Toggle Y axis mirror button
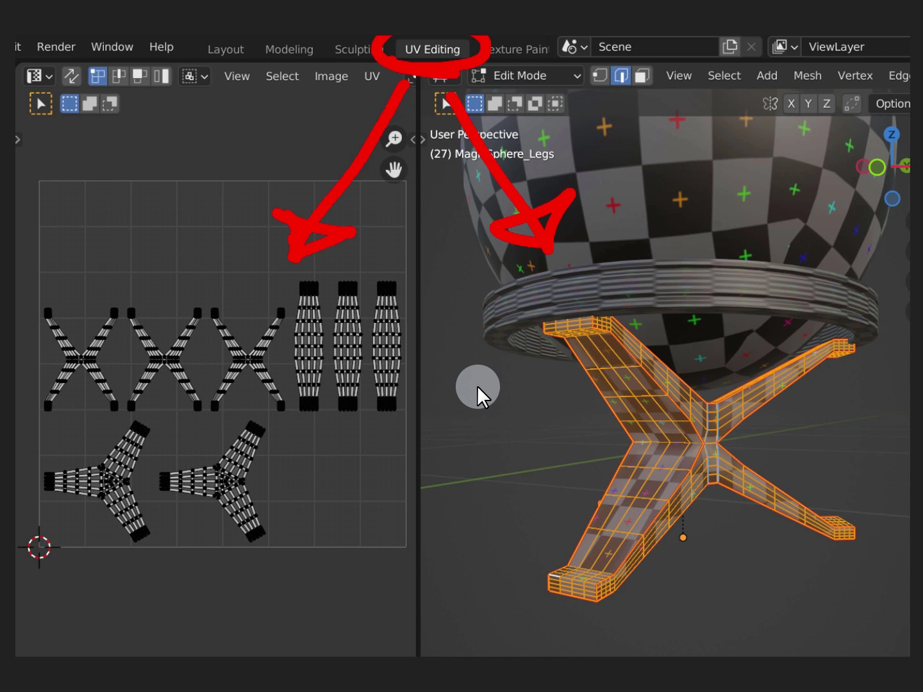 808,104
